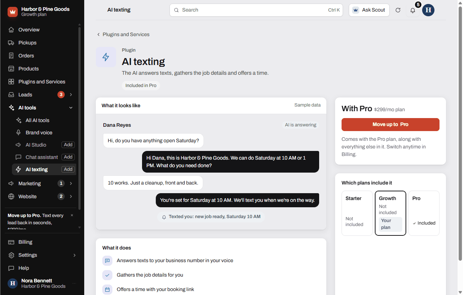
Task: Click the Billing card icon
Action: 11,242
